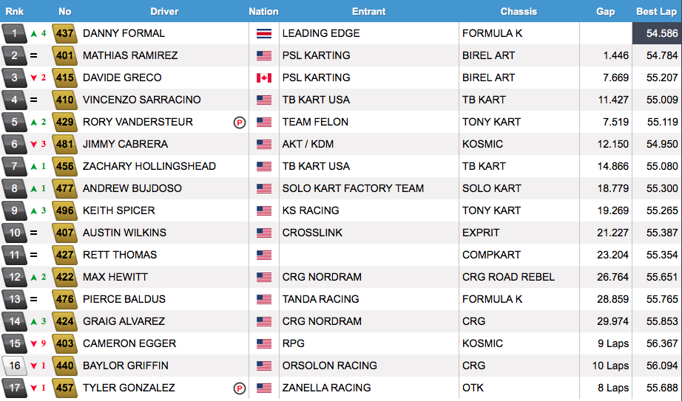Click the Costa Rica flag beside Danny Formal

(264, 33)
